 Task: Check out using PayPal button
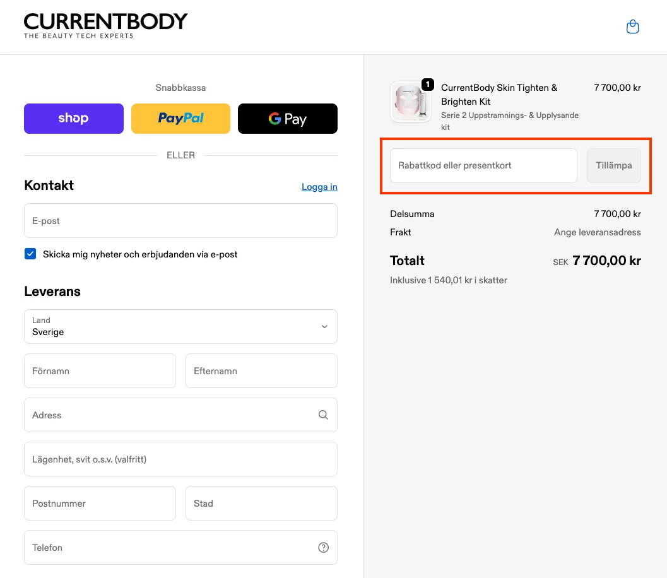180,119
